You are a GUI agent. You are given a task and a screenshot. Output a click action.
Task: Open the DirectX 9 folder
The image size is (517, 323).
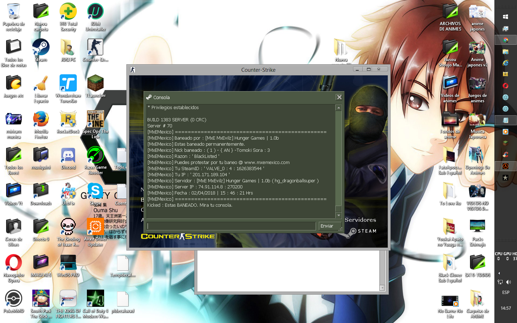coord(41,230)
